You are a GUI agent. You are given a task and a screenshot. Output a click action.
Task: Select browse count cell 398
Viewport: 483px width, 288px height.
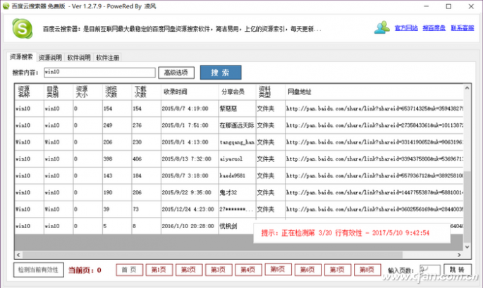point(117,158)
